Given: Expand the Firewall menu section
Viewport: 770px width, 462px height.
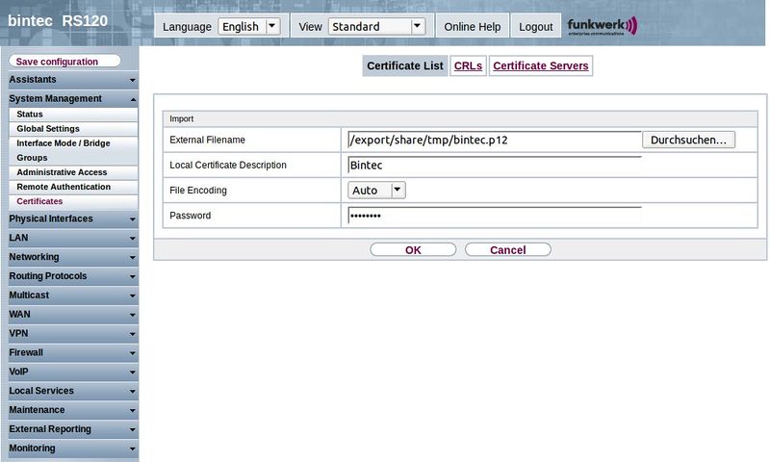Looking at the screenshot, I should coord(70,352).
